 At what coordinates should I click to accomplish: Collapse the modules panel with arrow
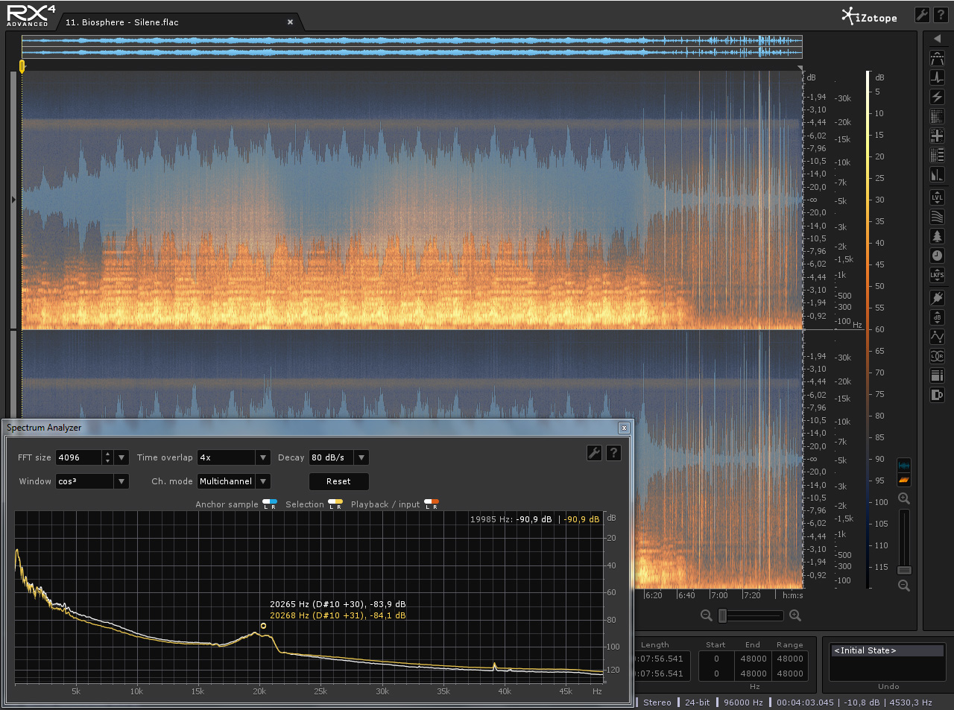click(x=937, y=38)
